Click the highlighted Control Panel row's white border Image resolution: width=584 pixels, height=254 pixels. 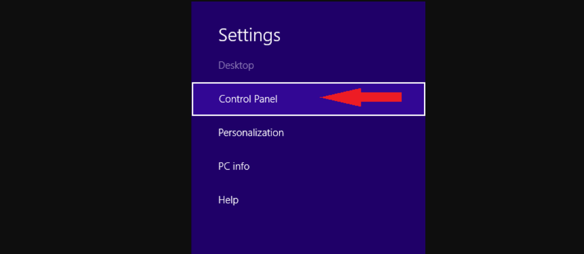(308, 83)
